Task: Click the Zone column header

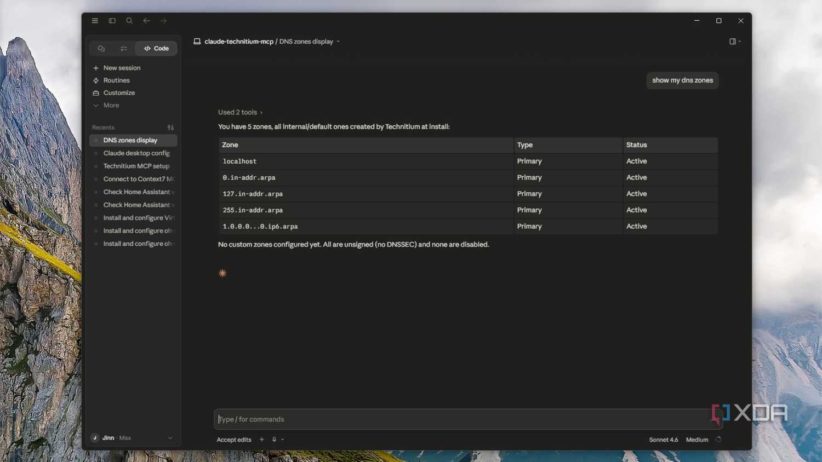Action: pyautogui.click(x=366, y=145)
